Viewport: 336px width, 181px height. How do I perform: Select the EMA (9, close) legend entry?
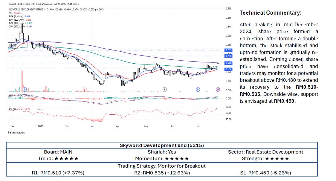pyautogui.click(x=19, y=16)
